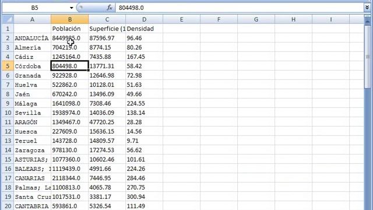Click the Name Box showing B5
Screen dimensions: 373x210
(x=36, y=8)
